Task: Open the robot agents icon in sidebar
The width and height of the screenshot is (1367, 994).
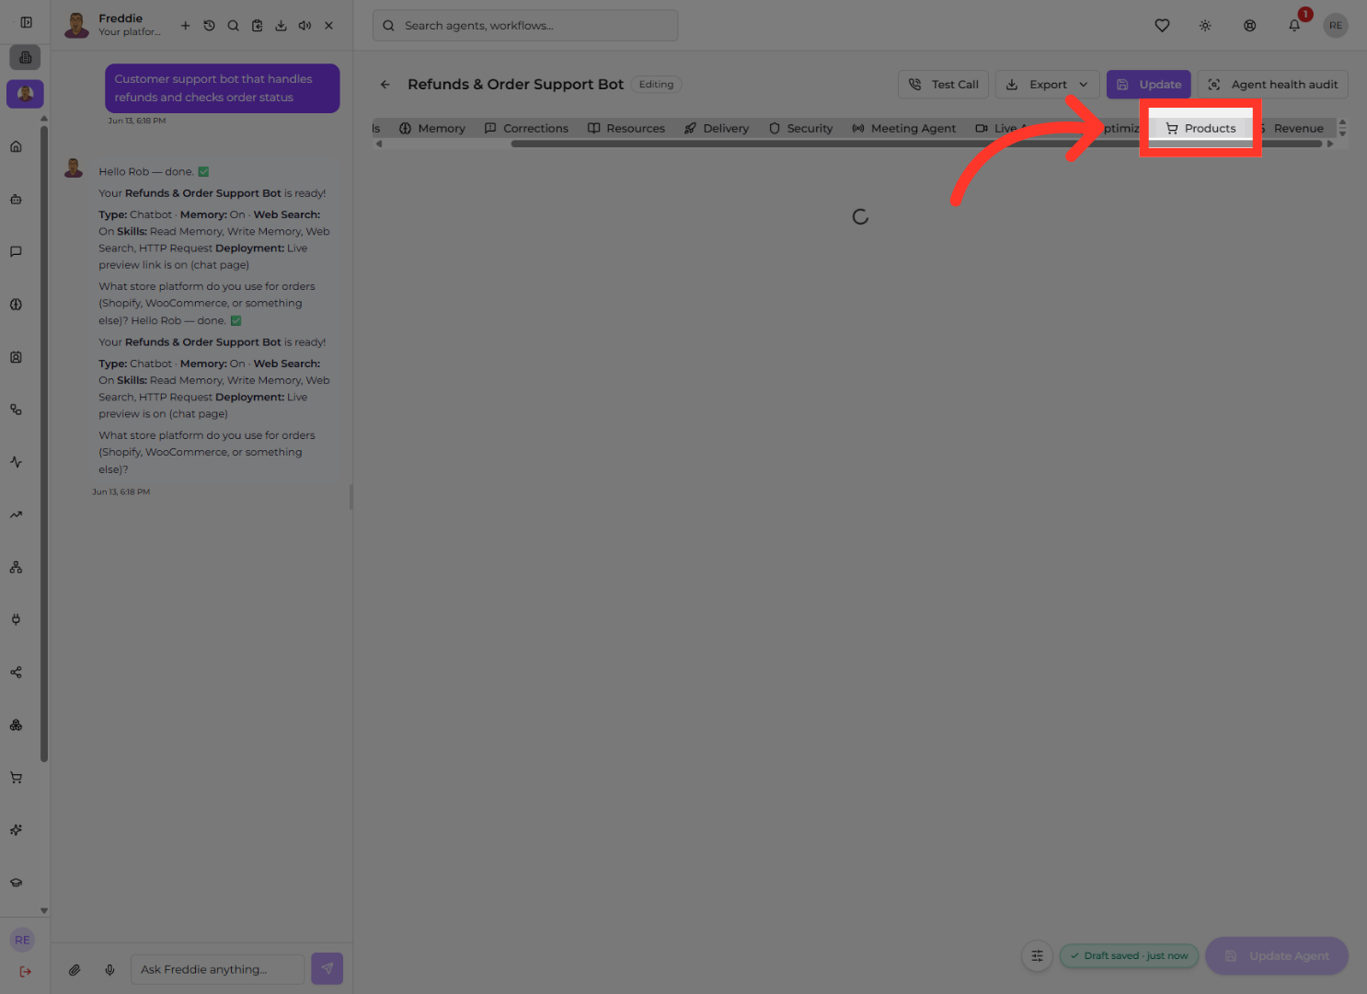Action: point(16,199)
